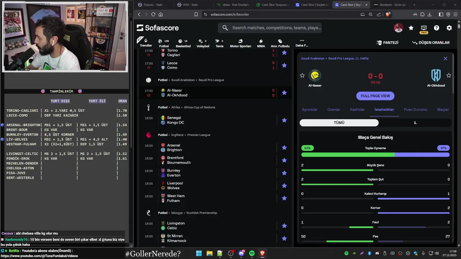
Task: Open Scottish Premiership header link
Action: [x=201, y=213]
